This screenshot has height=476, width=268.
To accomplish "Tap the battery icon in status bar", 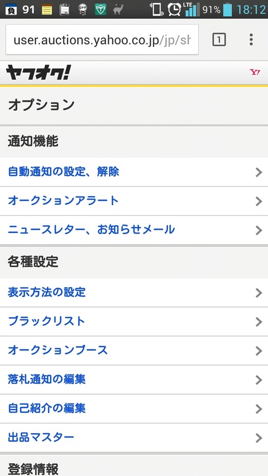I will click(x=227, y=9).
